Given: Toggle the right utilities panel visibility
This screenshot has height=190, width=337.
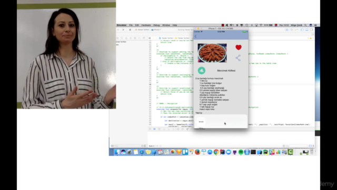Looking at the screenshot, I should [x=311, y=30].
